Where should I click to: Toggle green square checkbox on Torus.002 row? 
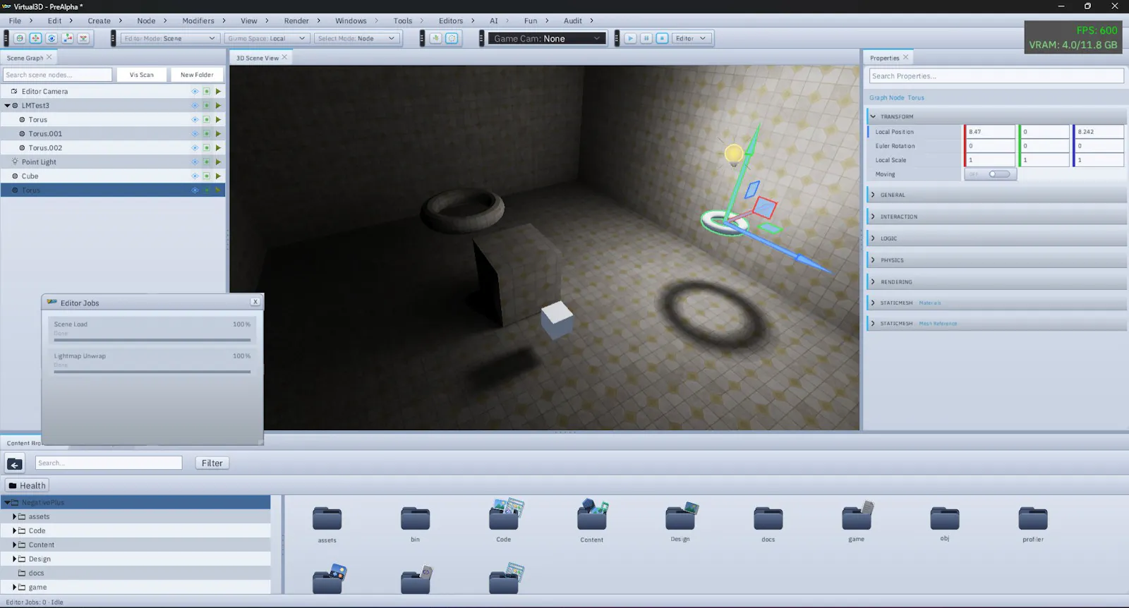pyautogui.click(x=207, y=147)
